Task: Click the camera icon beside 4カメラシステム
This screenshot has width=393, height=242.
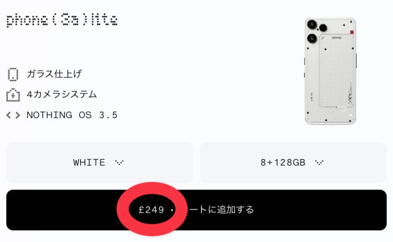Action: click(13, 95)
